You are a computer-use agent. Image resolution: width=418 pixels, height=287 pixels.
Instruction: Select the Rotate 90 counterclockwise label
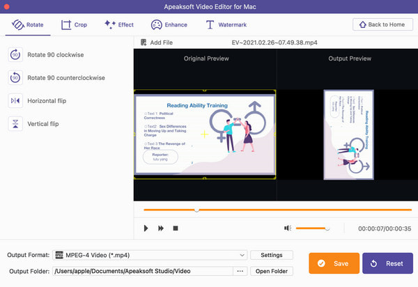click(x=66, y=78)
